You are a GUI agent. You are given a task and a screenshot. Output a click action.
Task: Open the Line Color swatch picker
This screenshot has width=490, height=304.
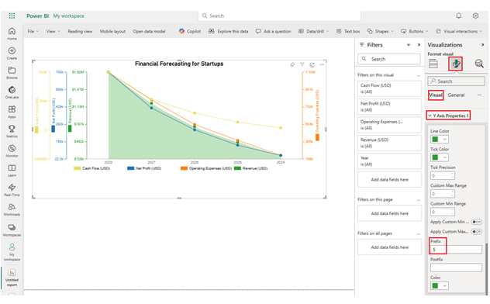(439, 139)
